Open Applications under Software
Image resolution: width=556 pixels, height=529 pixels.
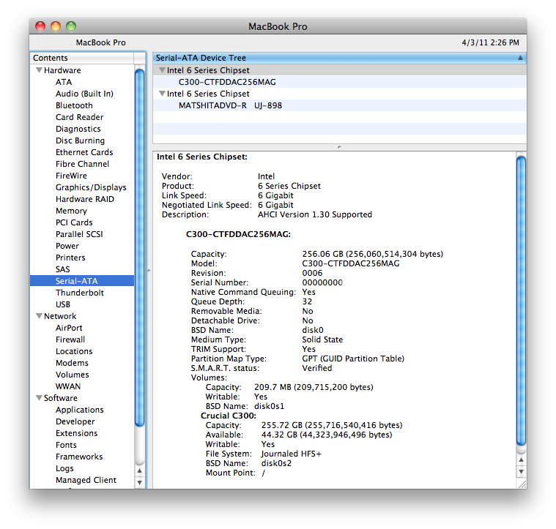[79, 410]
